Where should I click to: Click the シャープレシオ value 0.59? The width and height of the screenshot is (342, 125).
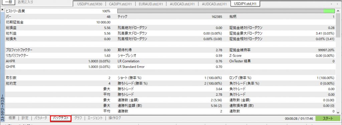[219, 56]
